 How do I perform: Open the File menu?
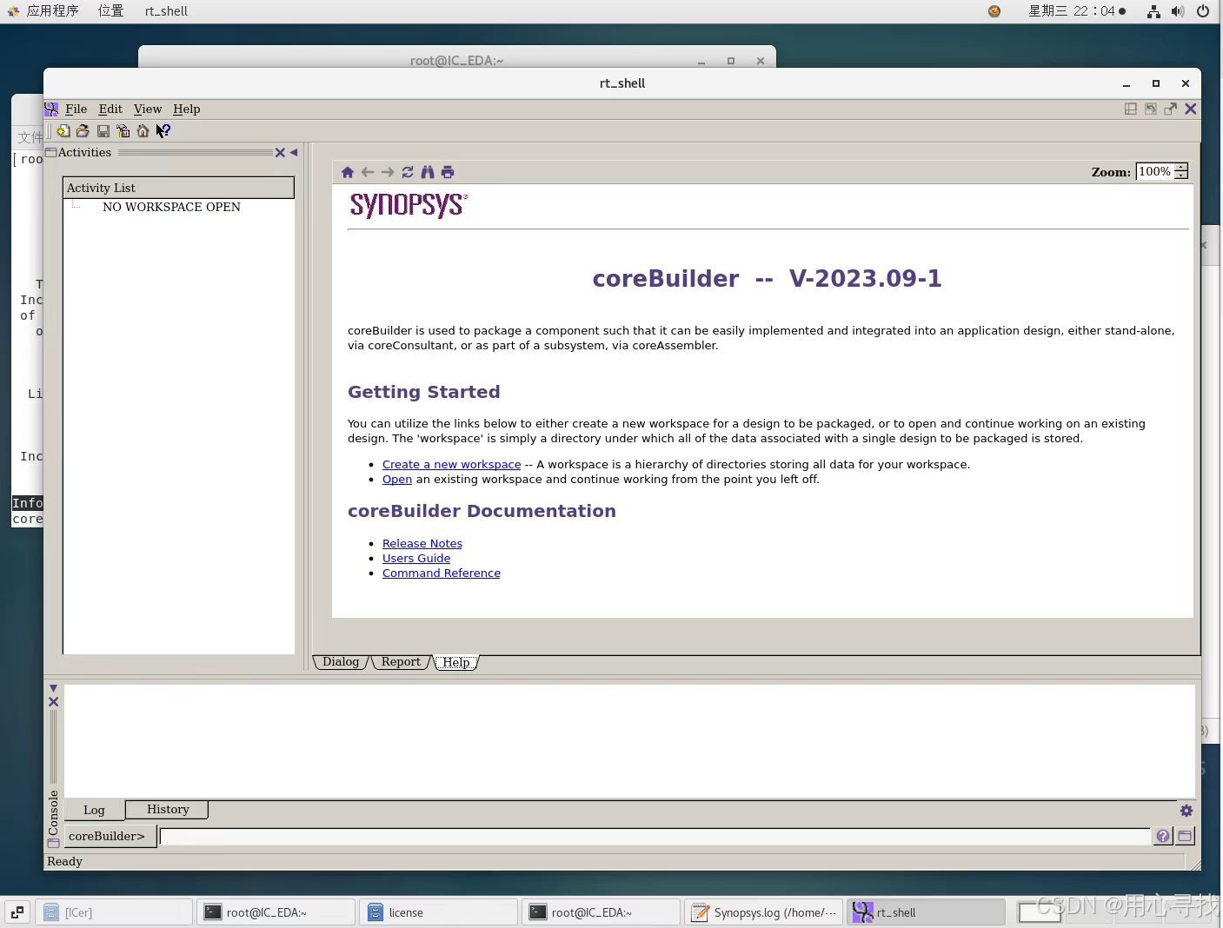tap(76, 109)
